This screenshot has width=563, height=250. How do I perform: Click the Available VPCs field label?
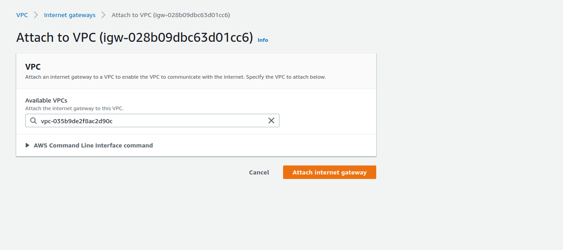46,100
